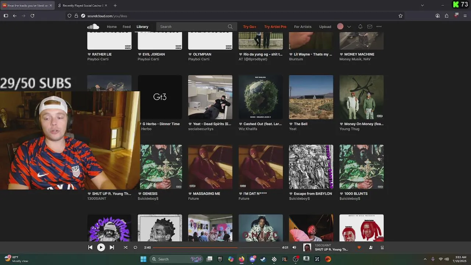The width and height of the screenshot is (471, 265).
Task: Open the Firefox list all tabs dropdown
Action: tap(422, 5)
